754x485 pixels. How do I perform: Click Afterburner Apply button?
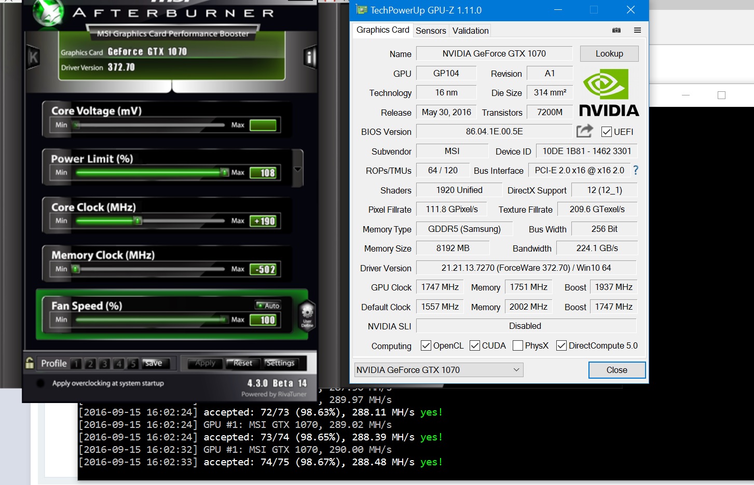(205, 364)
